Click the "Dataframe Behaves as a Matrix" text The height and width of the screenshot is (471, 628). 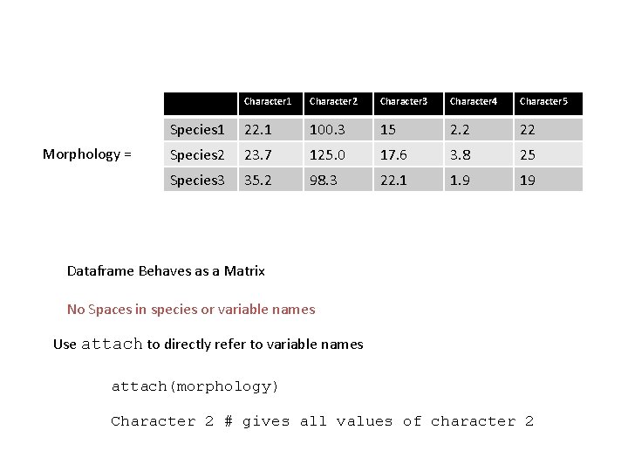coord(166,271)
